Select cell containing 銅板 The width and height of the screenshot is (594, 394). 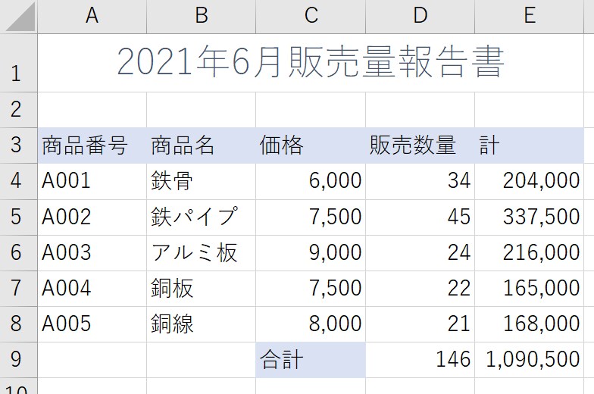(202, 288)
